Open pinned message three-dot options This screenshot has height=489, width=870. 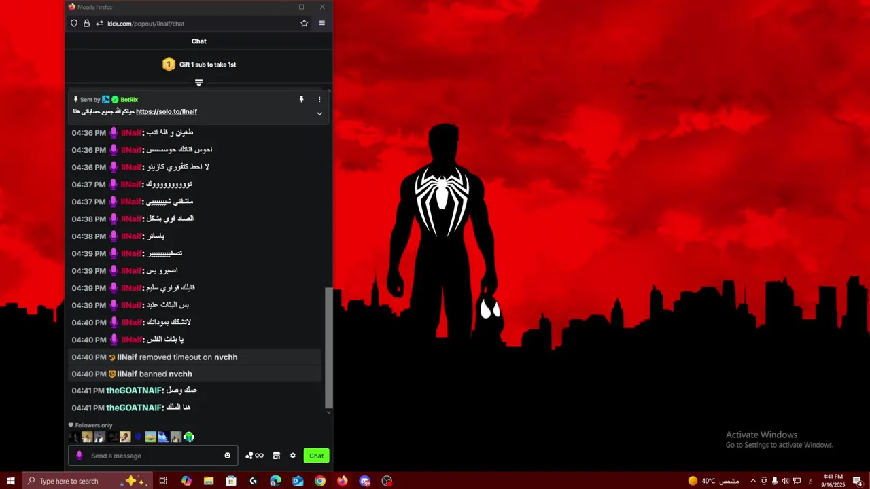[319, 99]
